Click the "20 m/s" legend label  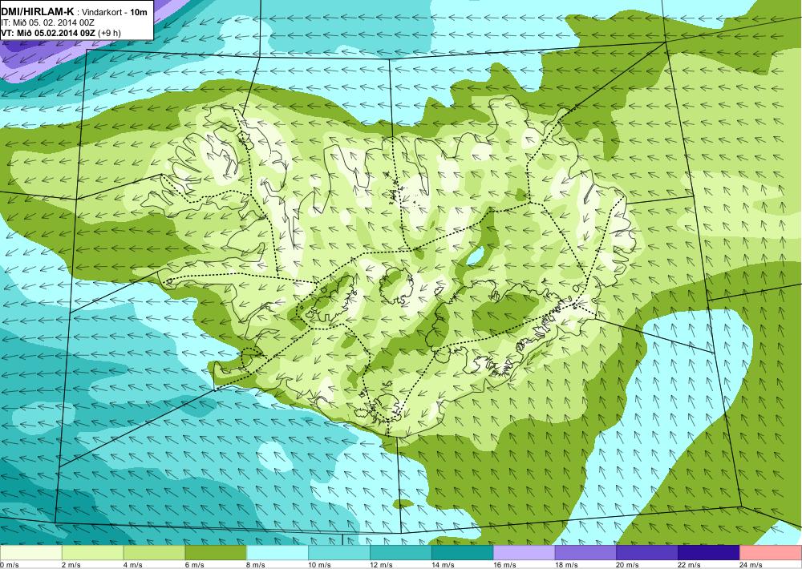point(628,565)
